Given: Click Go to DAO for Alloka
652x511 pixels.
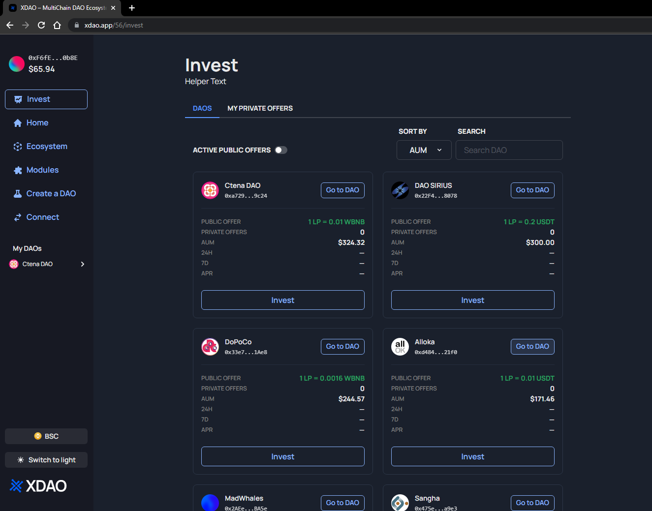Looking at the screenshot, I should coord(532,347).
